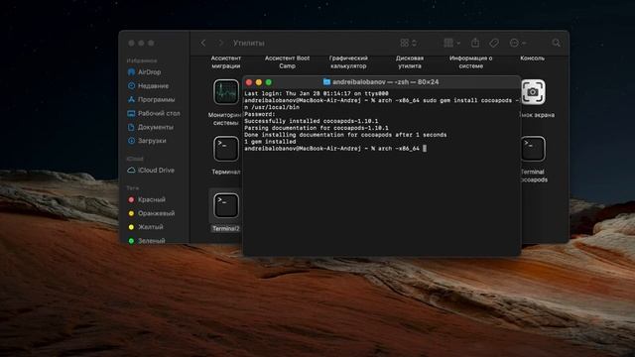The image size is (635, 357).
Task: Click the Password: line in Terminal
Action: coord(260,114)
